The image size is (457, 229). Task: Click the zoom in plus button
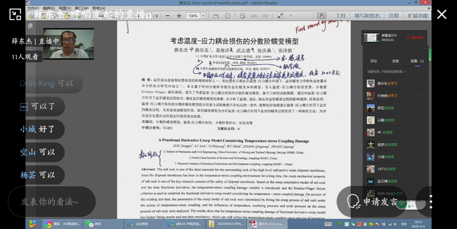click(x=179, y=16)
